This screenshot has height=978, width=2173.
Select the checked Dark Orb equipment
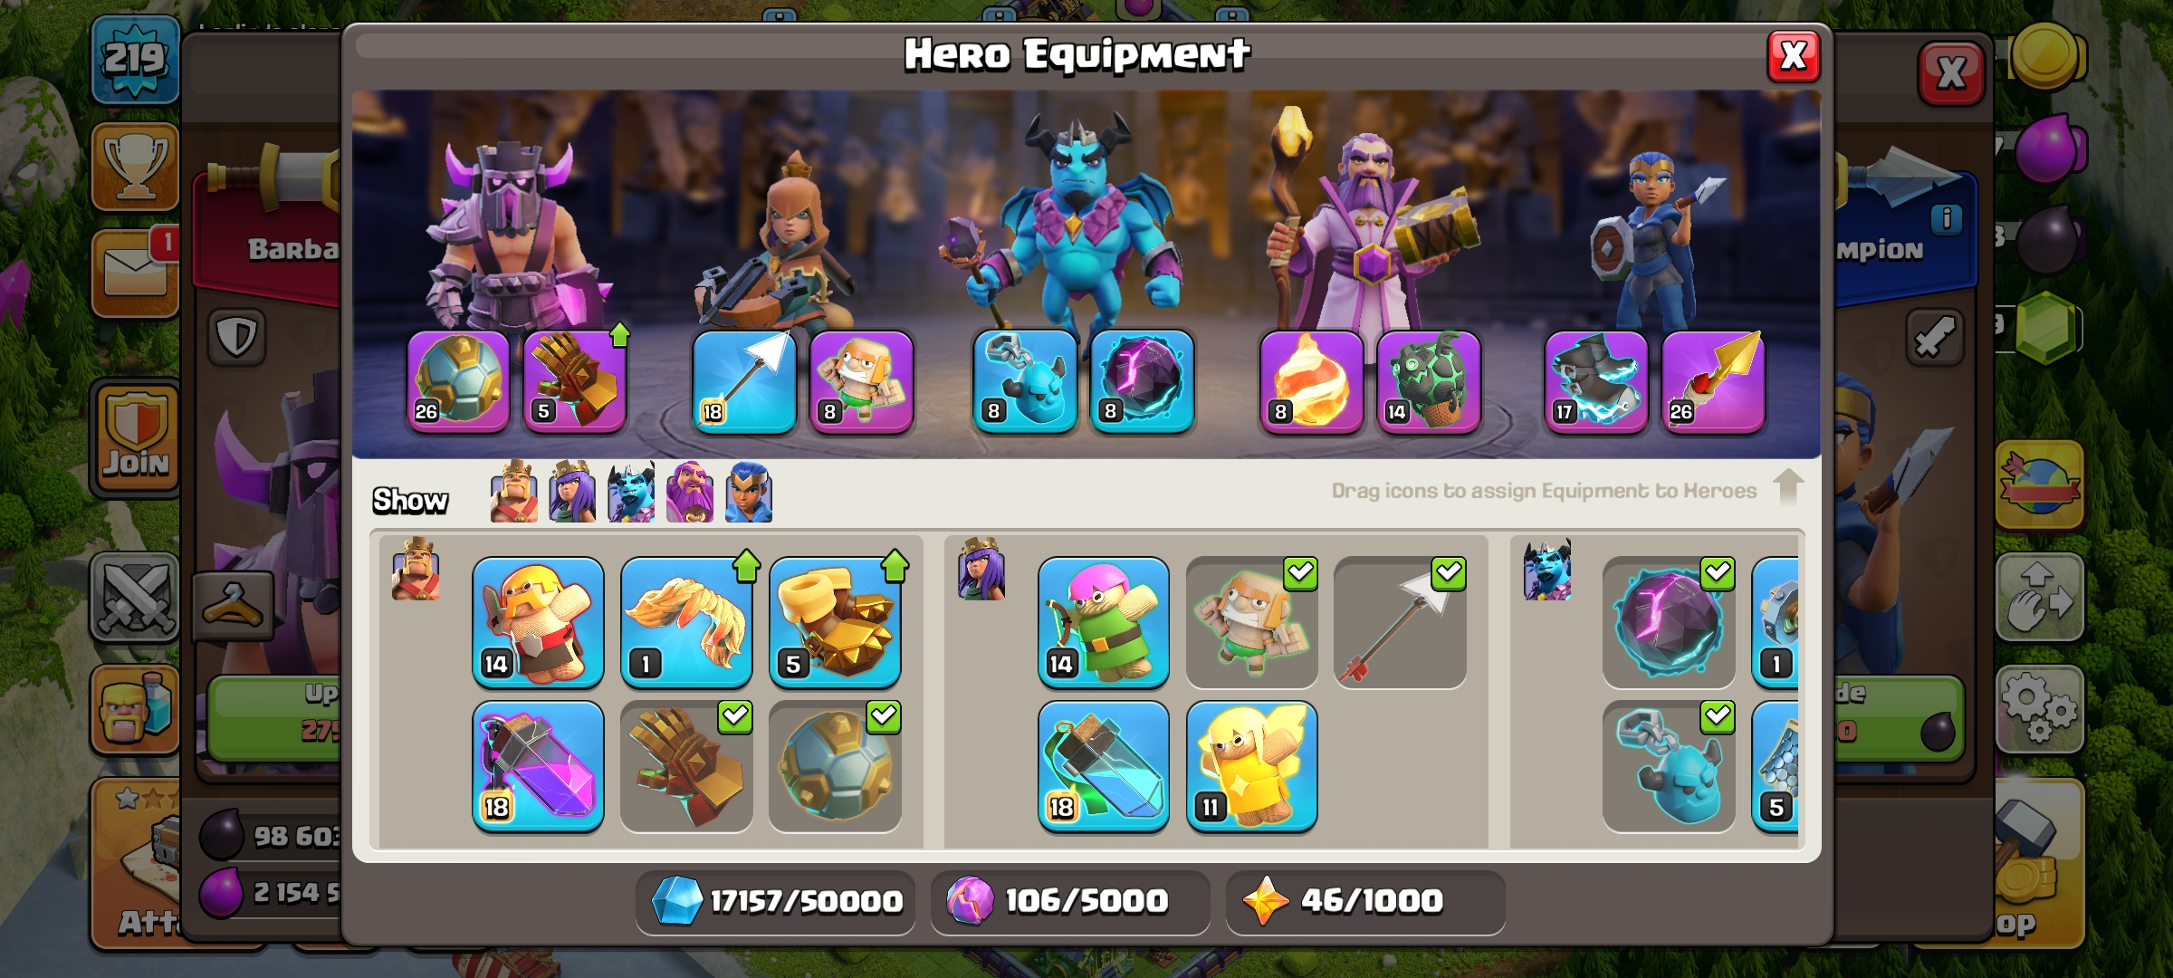point(1669,622)
